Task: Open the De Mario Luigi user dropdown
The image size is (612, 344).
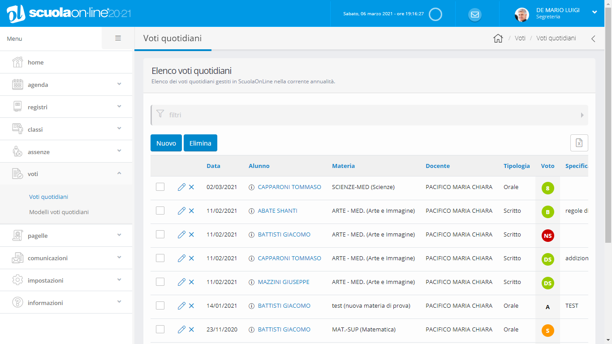Action: pos(594,13)
